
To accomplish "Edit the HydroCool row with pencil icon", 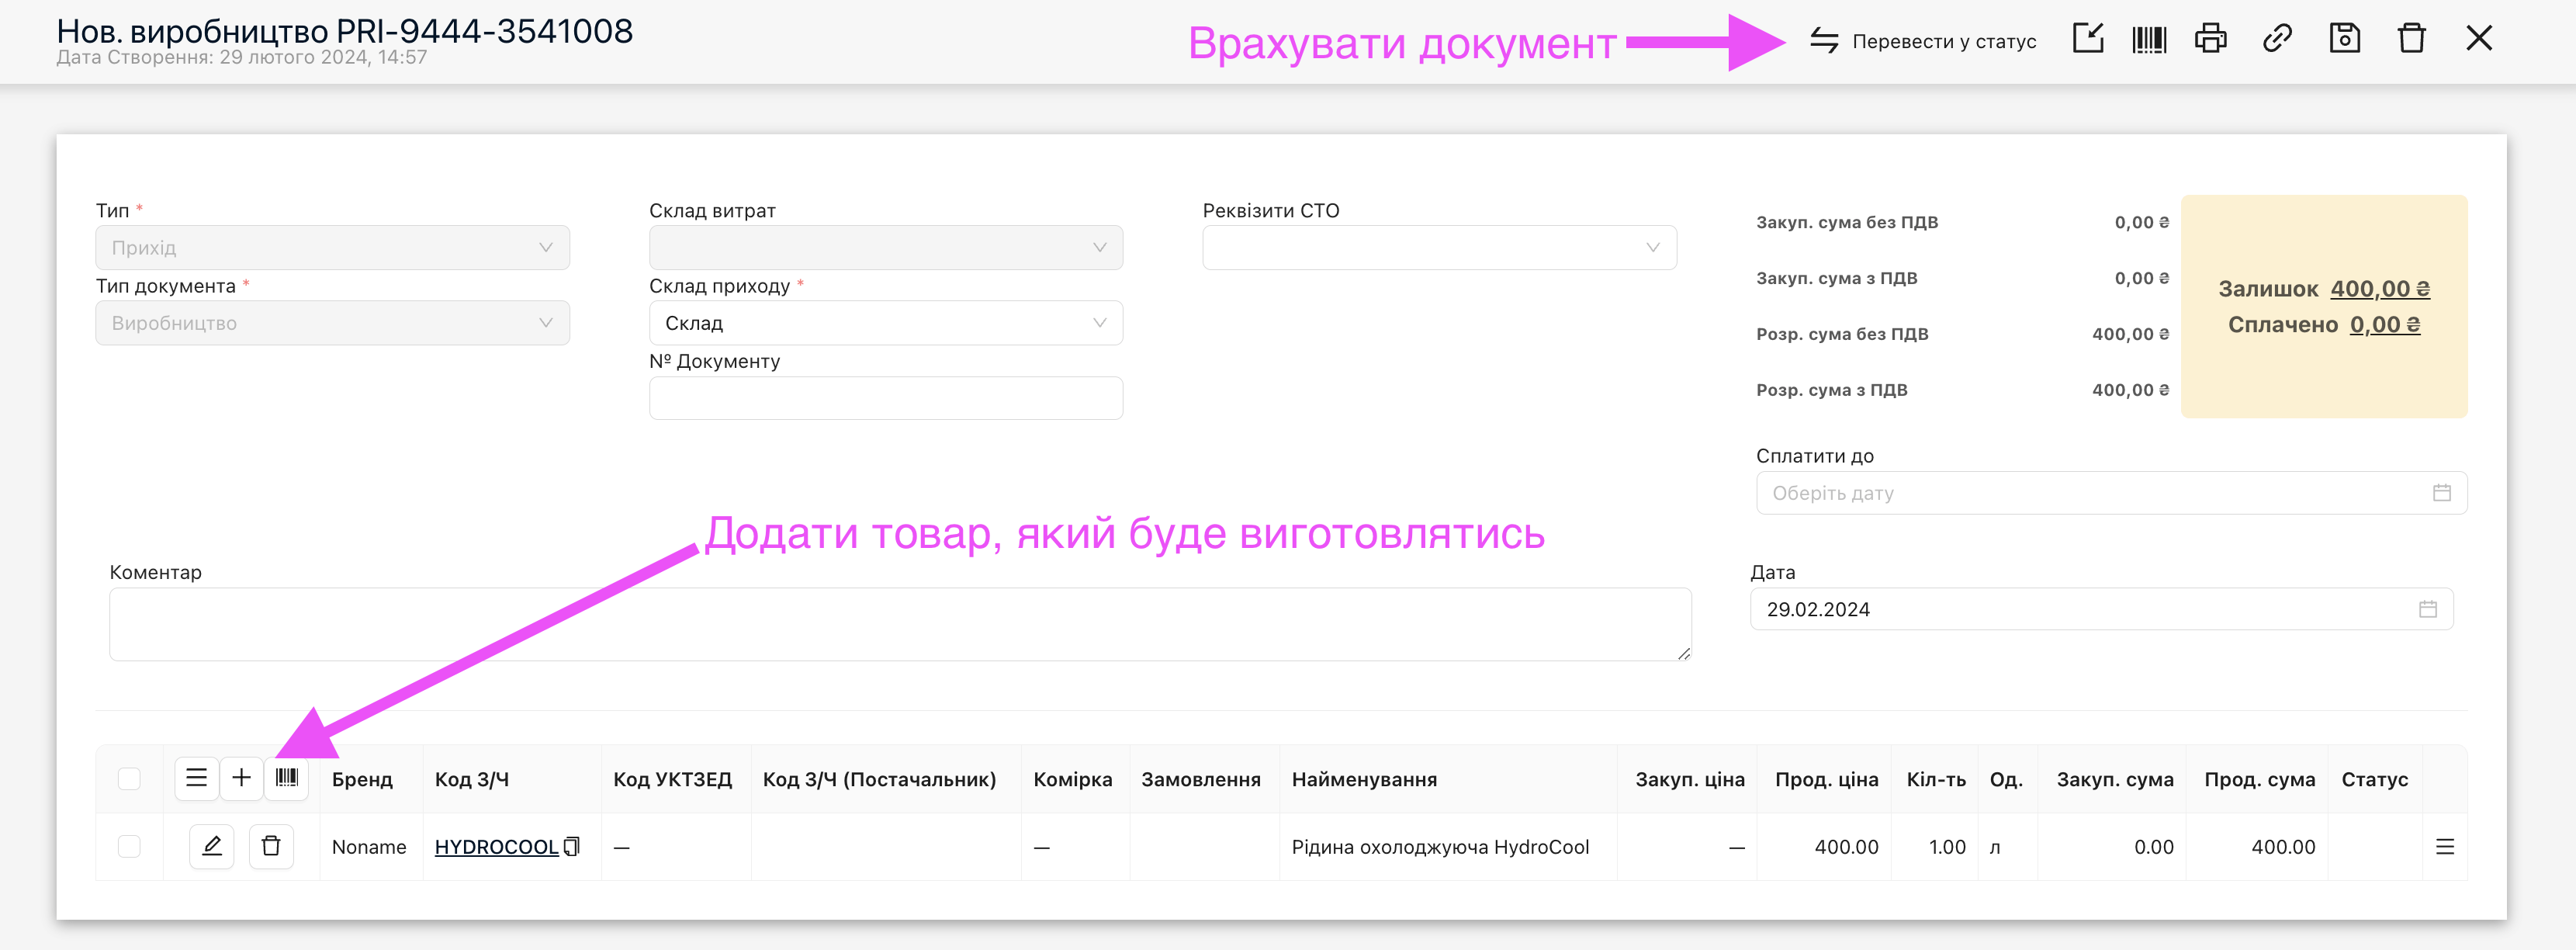I will (x=211, y=847).
